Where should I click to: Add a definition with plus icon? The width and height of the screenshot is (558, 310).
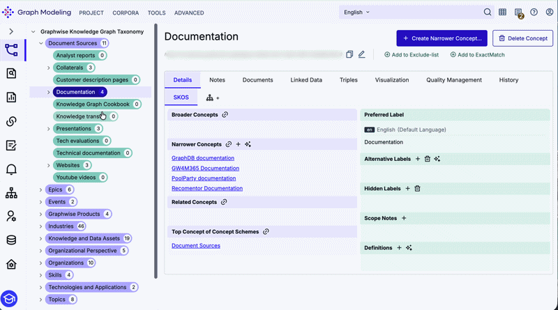coord(399,247)
